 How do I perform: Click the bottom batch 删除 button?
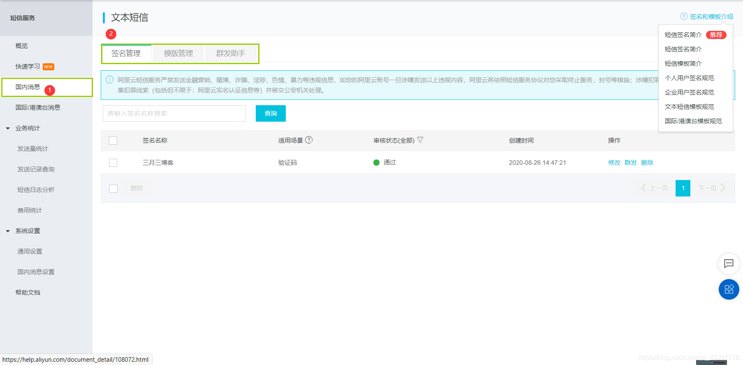point(137,188)
